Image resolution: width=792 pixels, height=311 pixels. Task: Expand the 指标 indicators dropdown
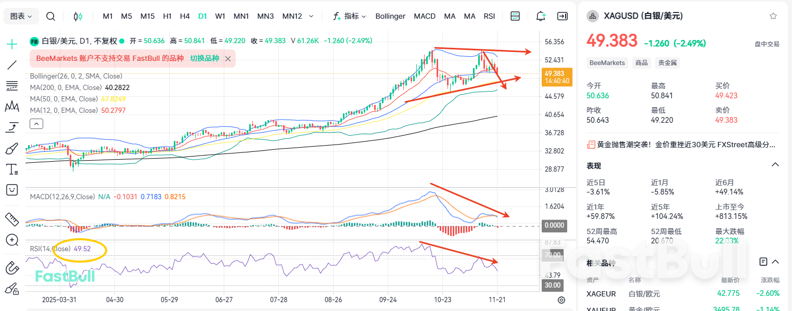(350, 16)
